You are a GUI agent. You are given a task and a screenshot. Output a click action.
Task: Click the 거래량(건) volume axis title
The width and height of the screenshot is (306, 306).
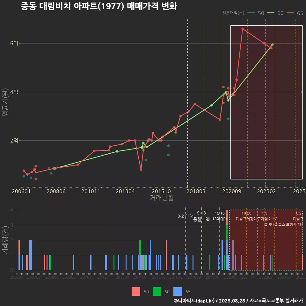coord(5,240)
